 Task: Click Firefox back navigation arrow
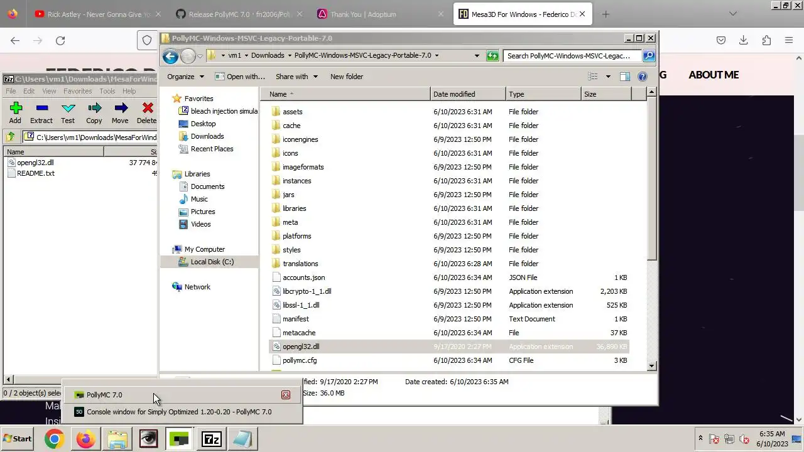[15, 40]
